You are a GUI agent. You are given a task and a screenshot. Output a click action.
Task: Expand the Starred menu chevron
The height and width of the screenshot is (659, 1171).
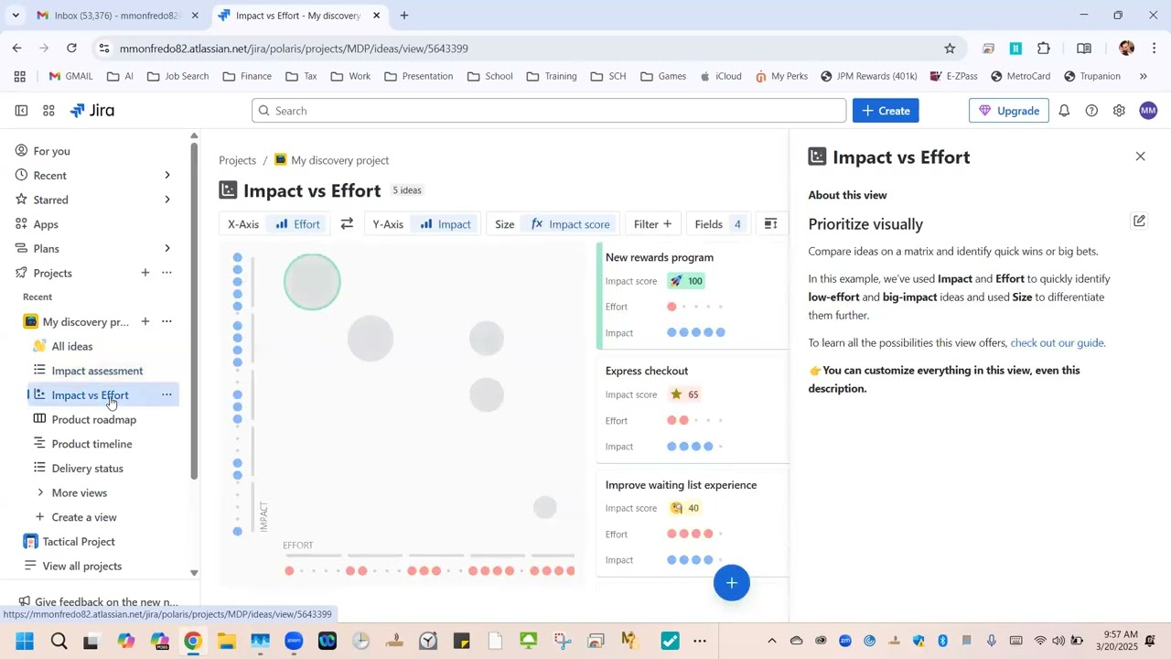(x=167, y=200)
